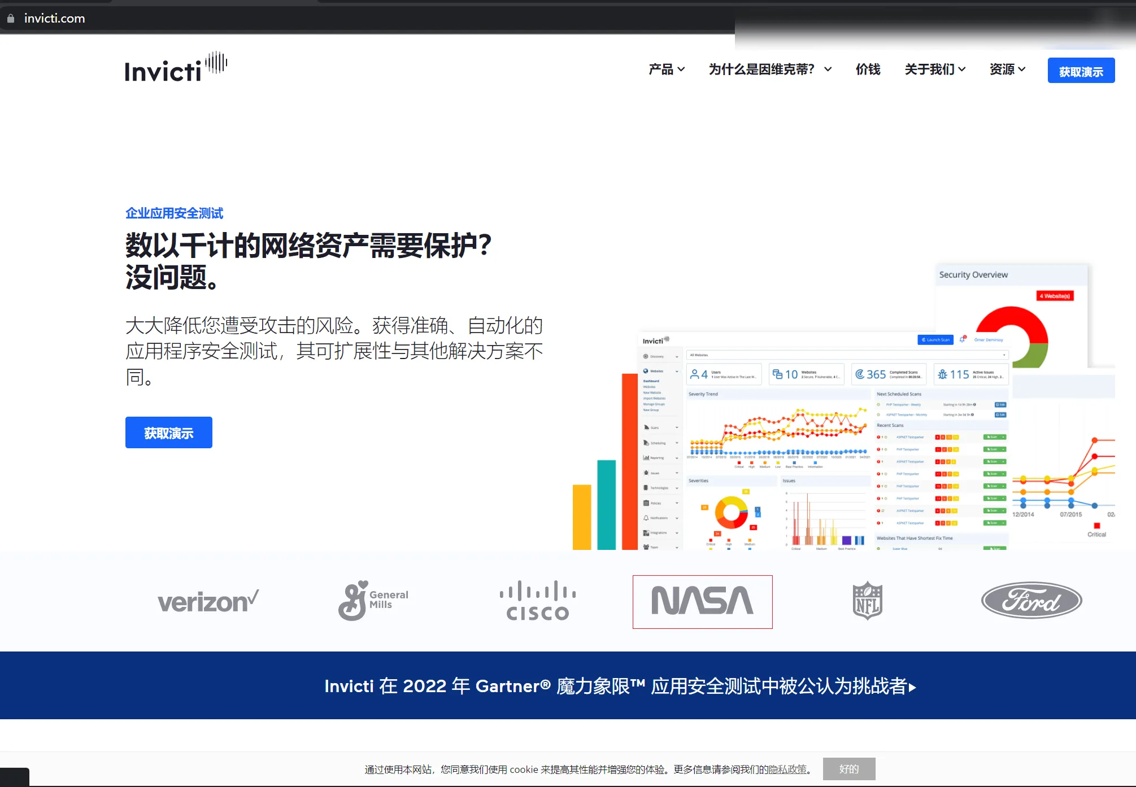
Task: Click the lock icon next to invicti.com
Action: point(11,18)
